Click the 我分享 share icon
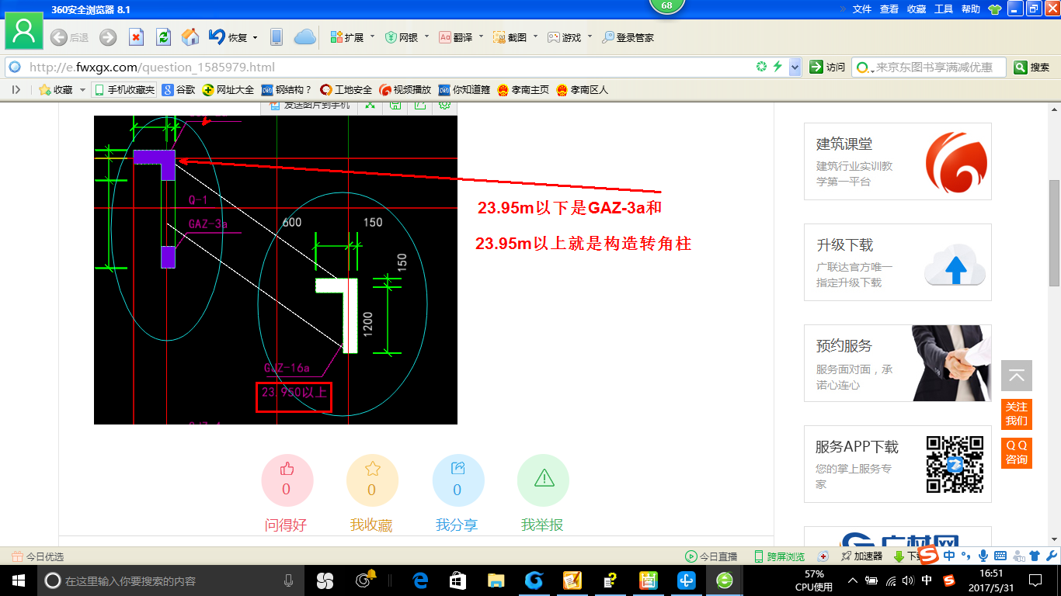 pyautogui.click(x=457, y=480)
